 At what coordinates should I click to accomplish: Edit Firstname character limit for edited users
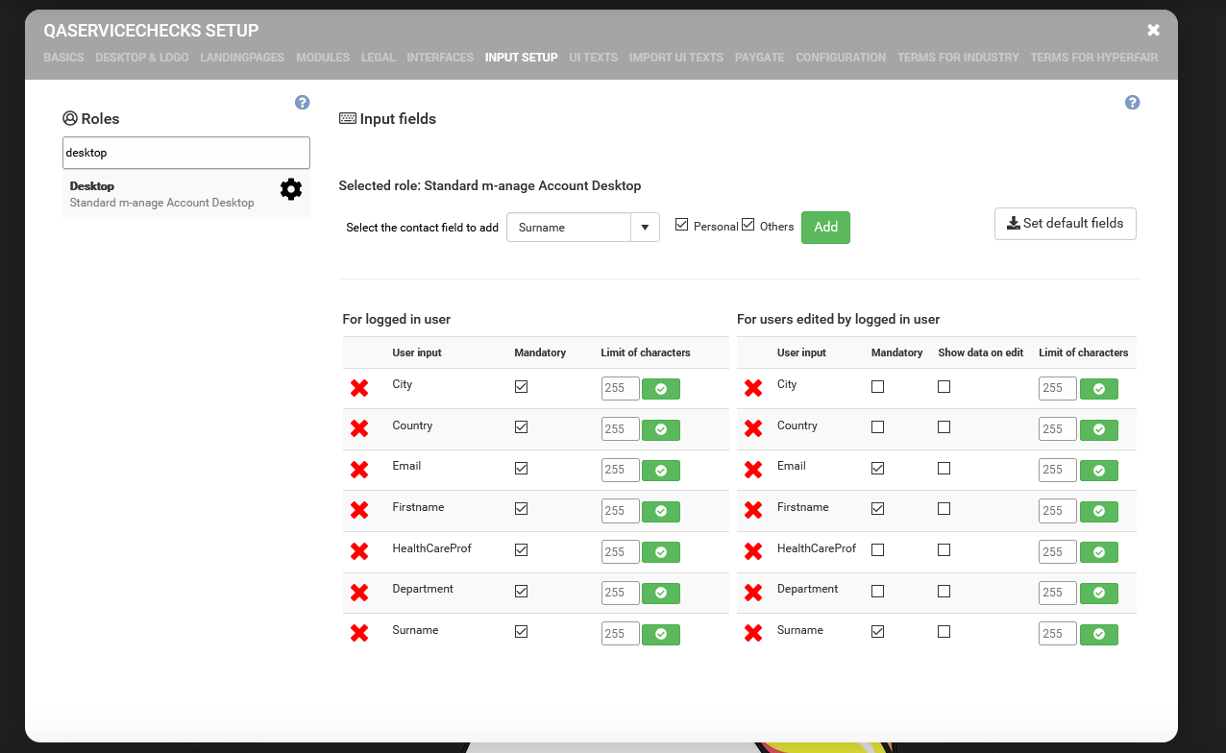1058,511
